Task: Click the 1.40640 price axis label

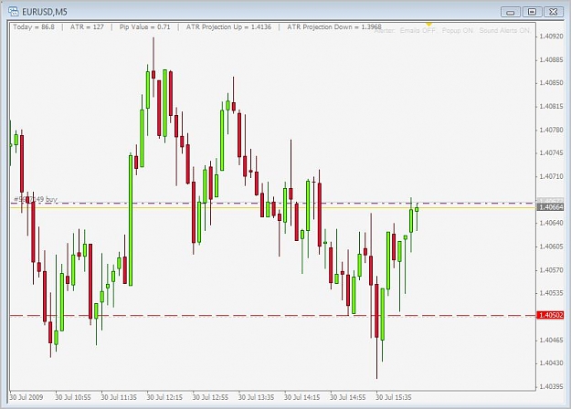Action: (x=551, y=223)
